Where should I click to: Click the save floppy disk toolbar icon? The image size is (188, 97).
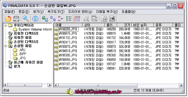(x=16, y=19)
